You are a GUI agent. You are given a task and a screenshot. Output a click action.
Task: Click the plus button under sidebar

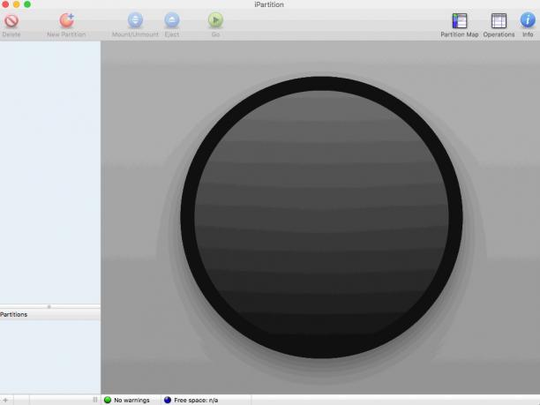(x=5, y=401)
